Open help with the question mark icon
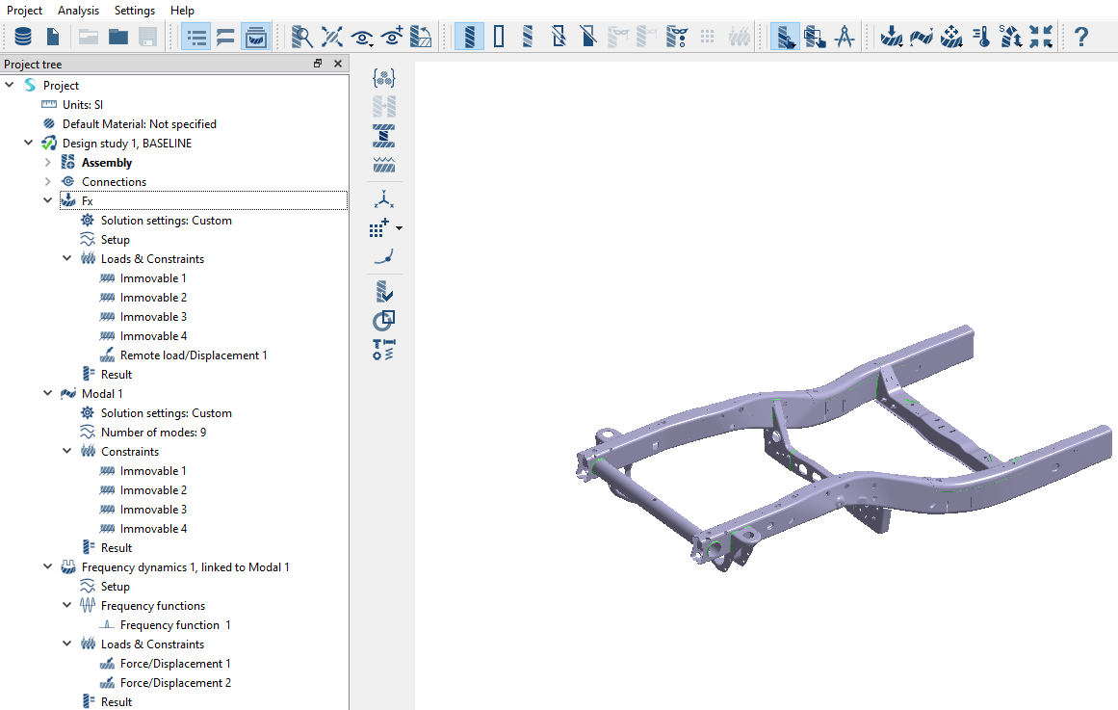 pyautogui.click(x=1081, y=37)
